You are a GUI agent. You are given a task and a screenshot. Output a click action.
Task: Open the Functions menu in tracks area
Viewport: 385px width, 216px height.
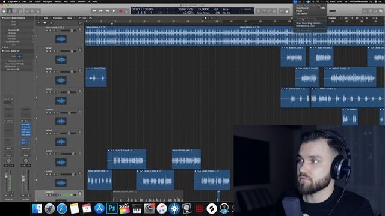pos(58,18)
